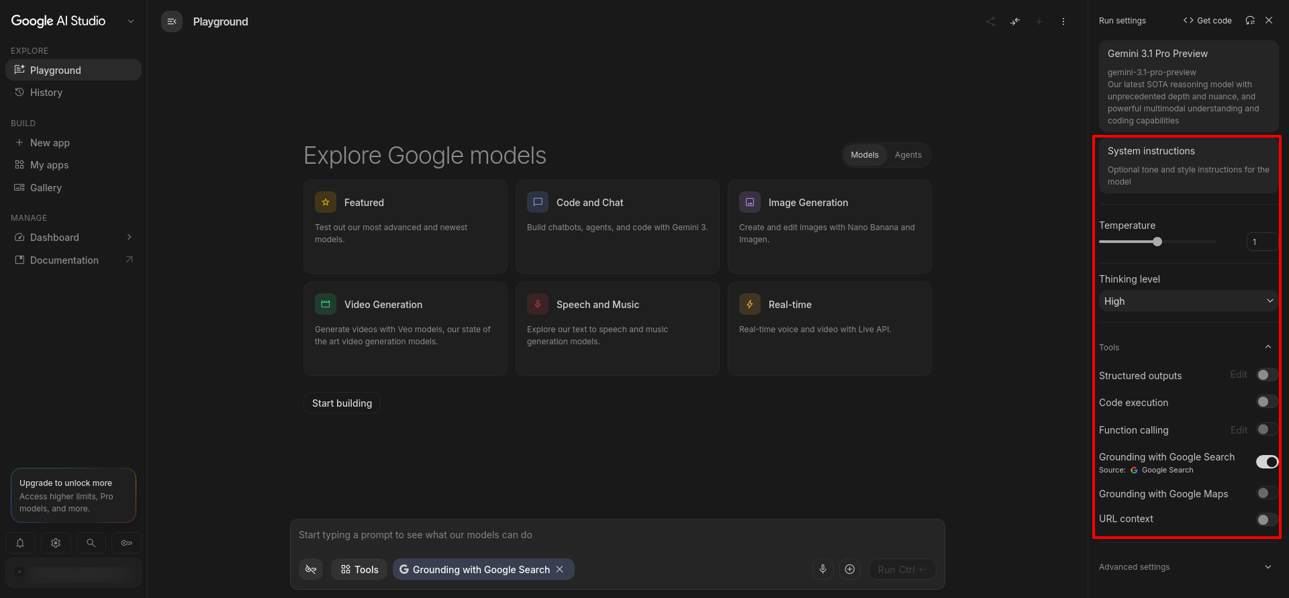The image size is (1289, 598).
Task: Click the Get code button
Action: click(1208, 20)
